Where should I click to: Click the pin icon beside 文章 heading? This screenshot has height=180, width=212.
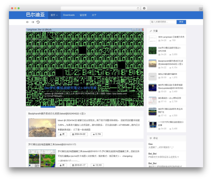(151, 31)
